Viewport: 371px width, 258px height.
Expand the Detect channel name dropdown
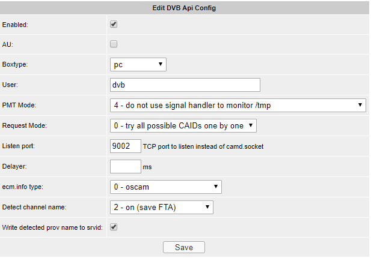[162, 207]
